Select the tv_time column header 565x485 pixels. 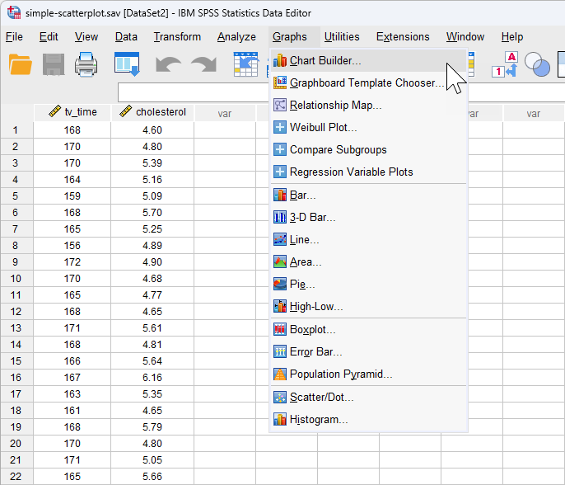tap(72, 112)
